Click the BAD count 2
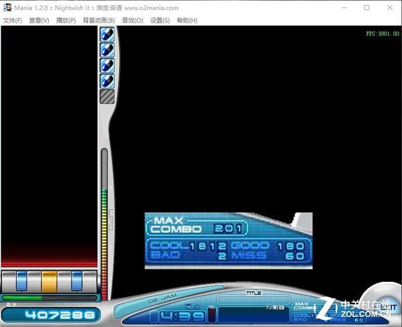Viewport: 402px width, 327px height. [222, 255]
